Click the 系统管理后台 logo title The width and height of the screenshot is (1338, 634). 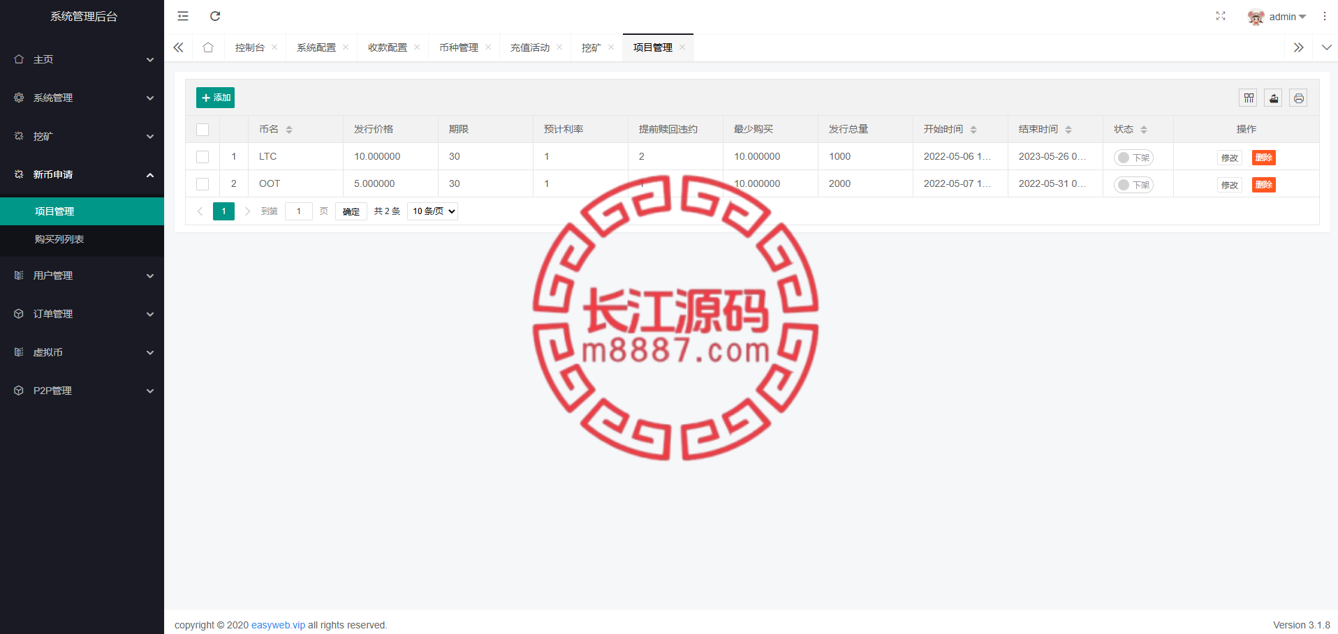pos(84,16)
